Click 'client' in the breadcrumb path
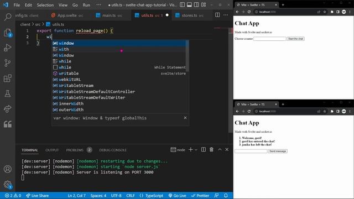 (x=25, y=24)
